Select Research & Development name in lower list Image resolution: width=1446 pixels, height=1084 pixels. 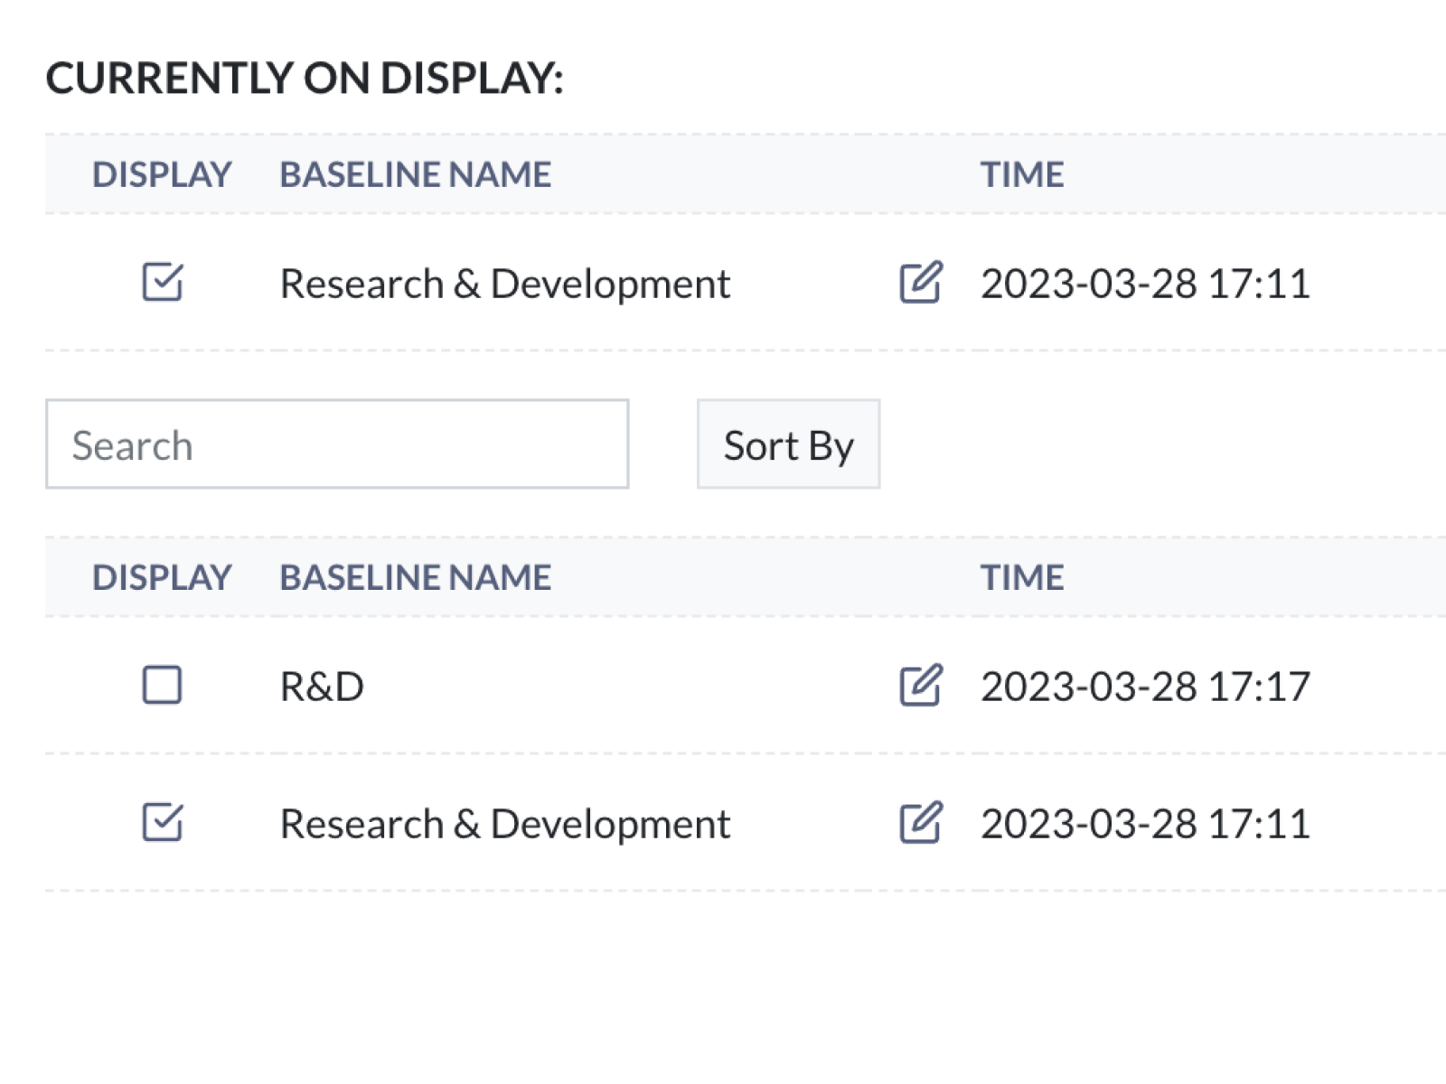tap(504, 824)
